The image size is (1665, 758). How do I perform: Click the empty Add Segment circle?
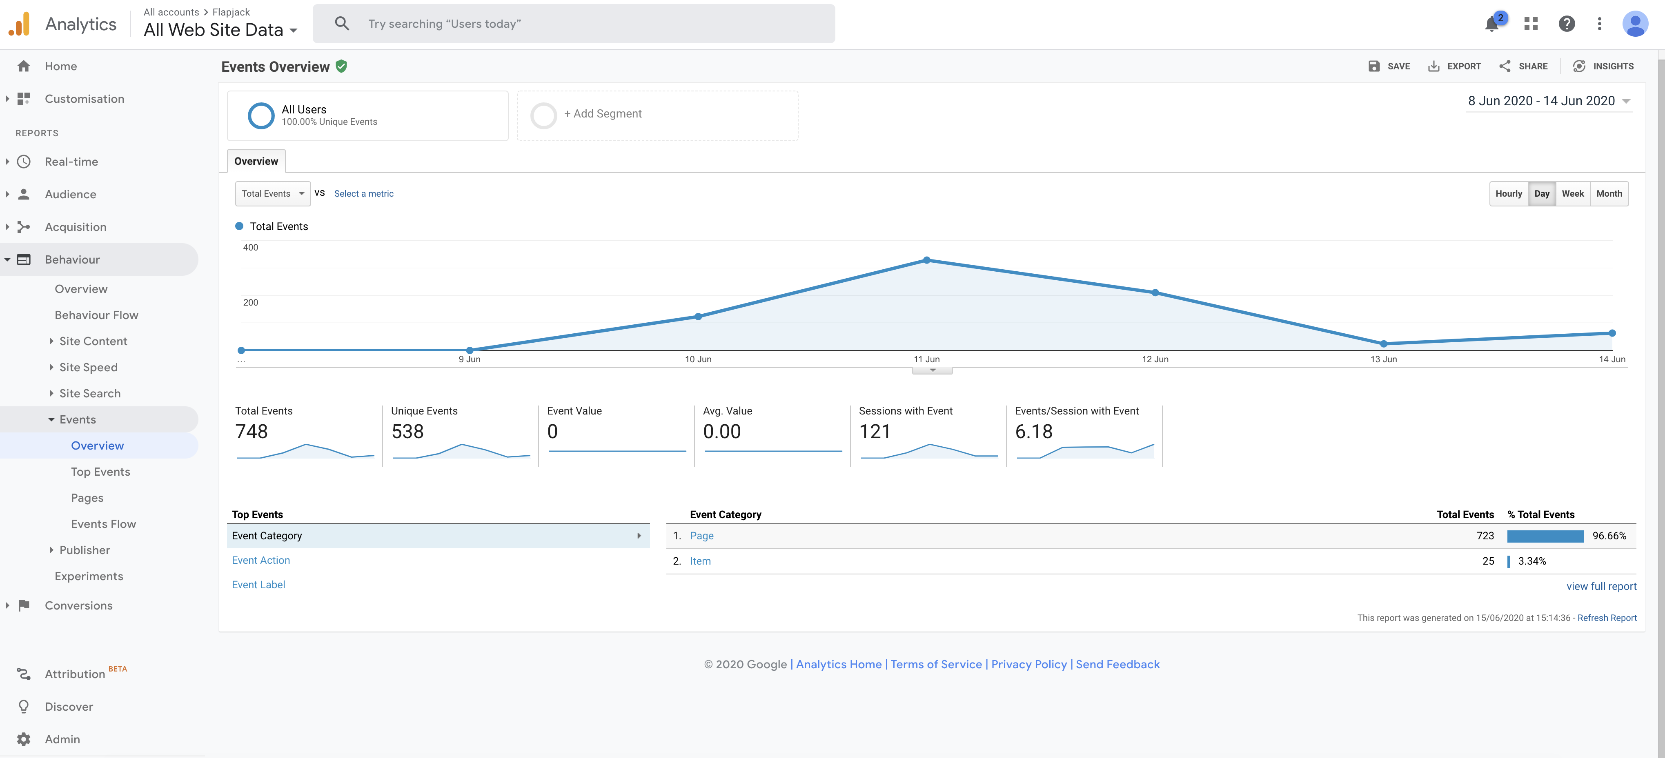pyautogui.click(x=543, y=115)
